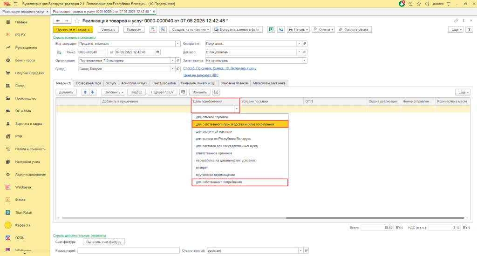Click Провести и закрыть button
This screenshot has width=477, height=256.
coord(73,29)
